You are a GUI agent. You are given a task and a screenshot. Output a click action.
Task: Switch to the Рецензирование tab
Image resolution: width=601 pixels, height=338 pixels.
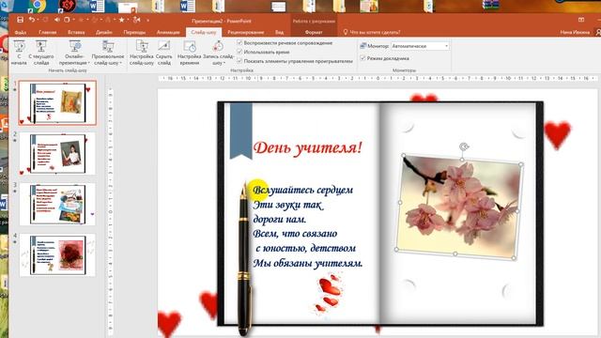click(x=246, y=32)
